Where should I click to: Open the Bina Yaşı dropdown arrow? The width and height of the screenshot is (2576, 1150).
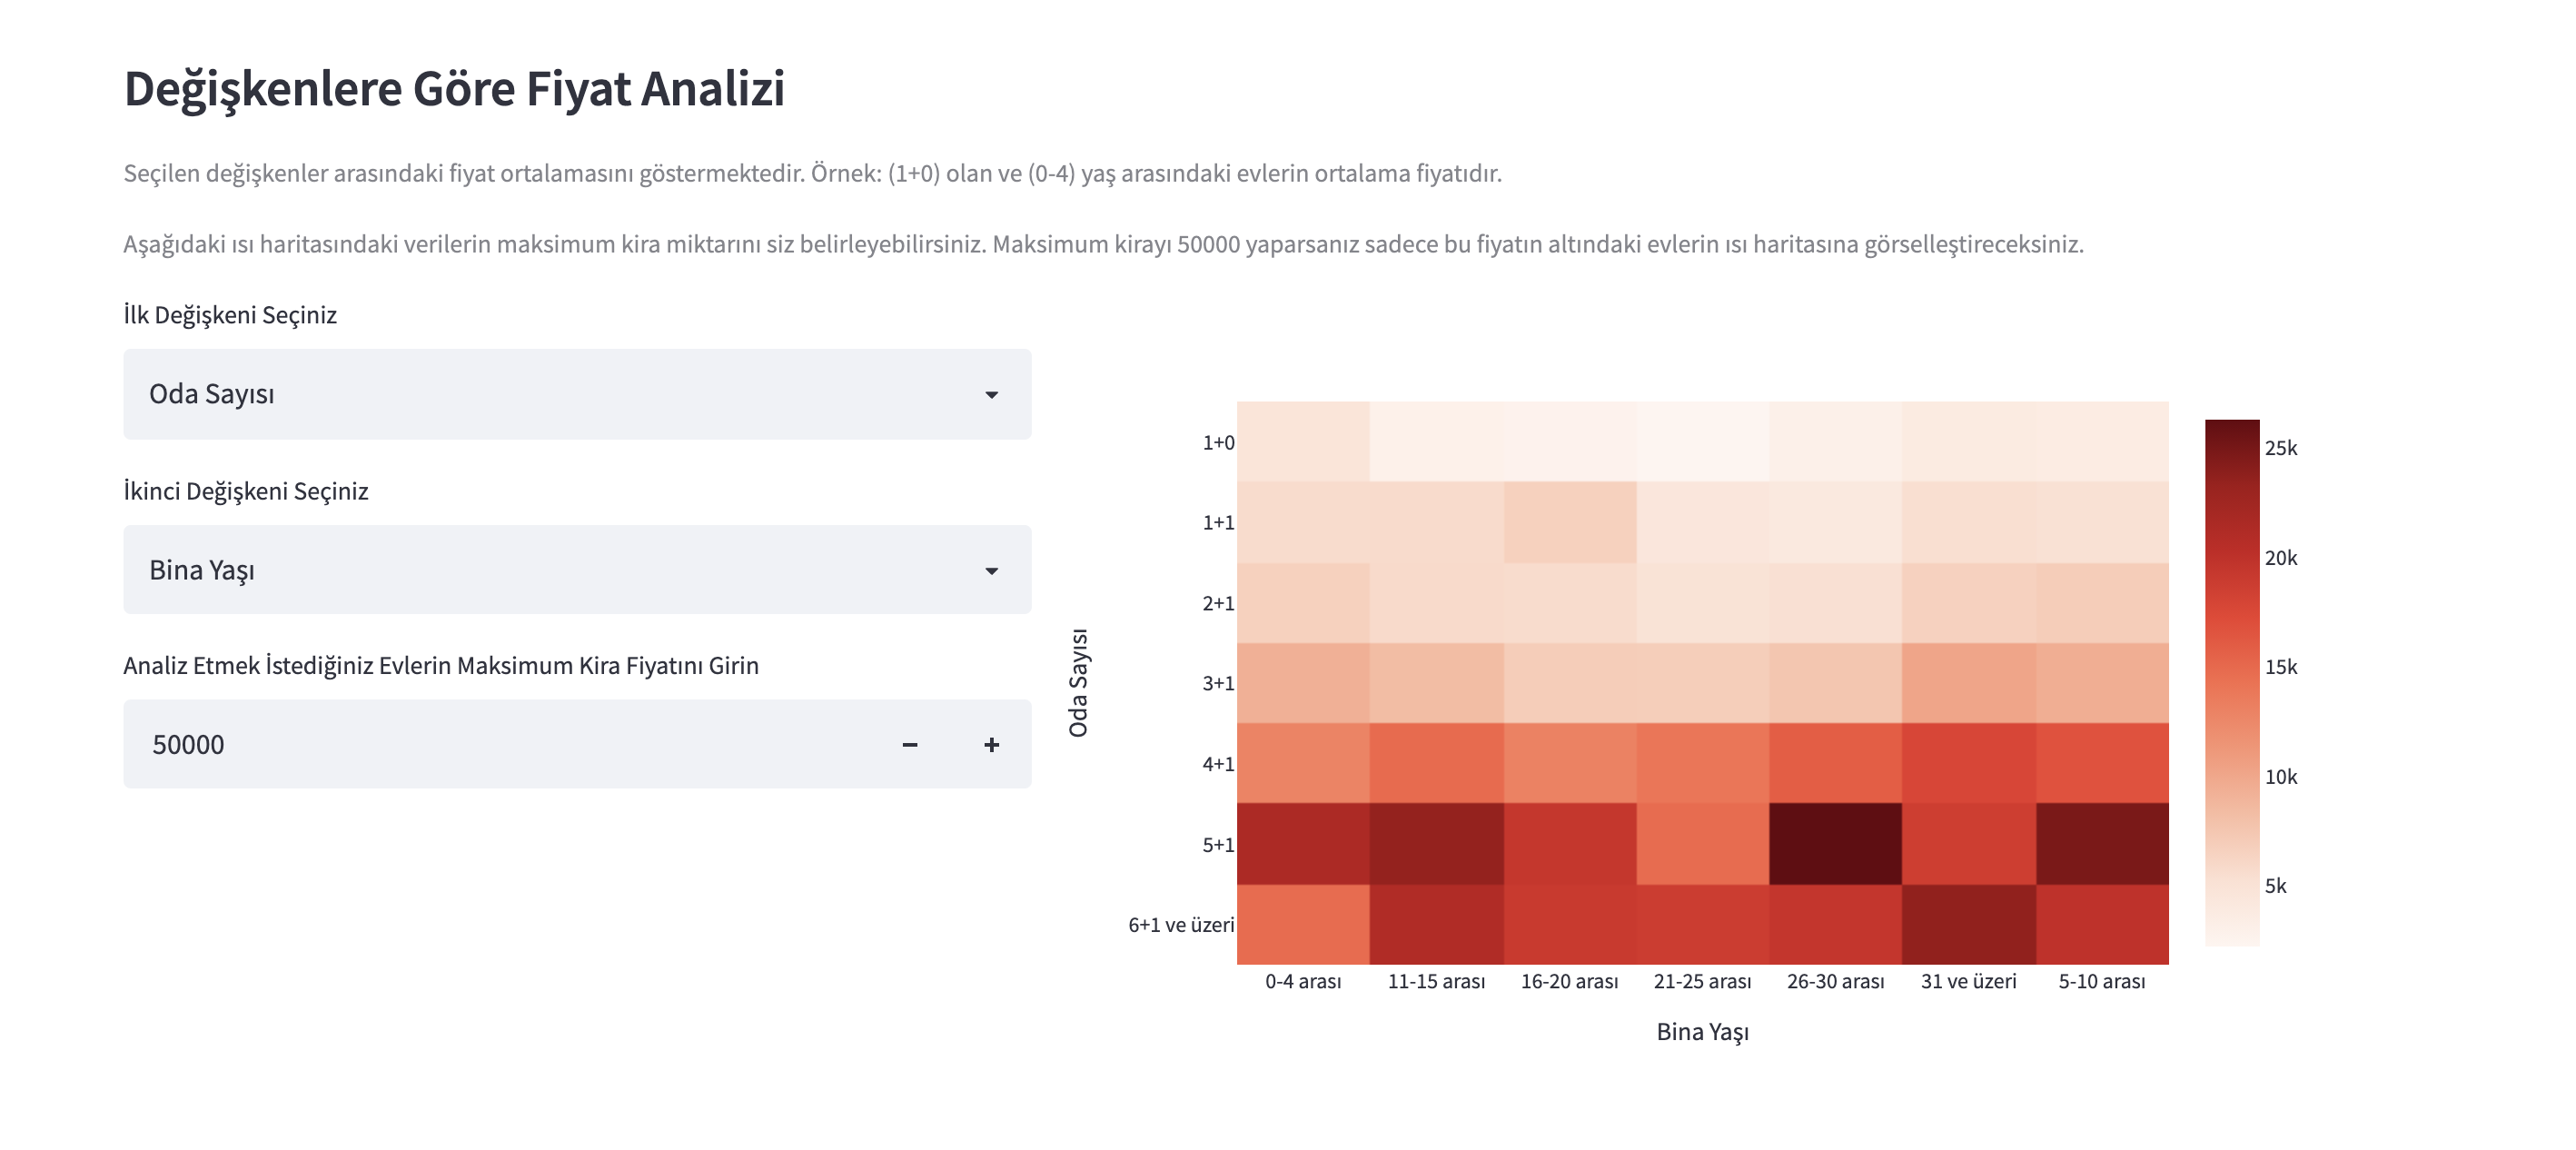991,571
